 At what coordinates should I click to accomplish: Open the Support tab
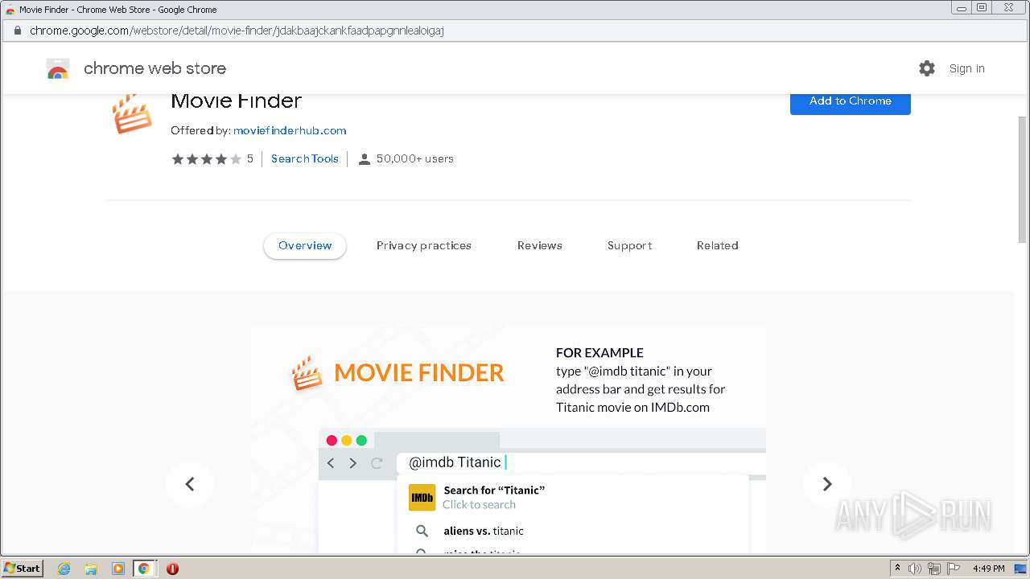click(x=630, y=246)
